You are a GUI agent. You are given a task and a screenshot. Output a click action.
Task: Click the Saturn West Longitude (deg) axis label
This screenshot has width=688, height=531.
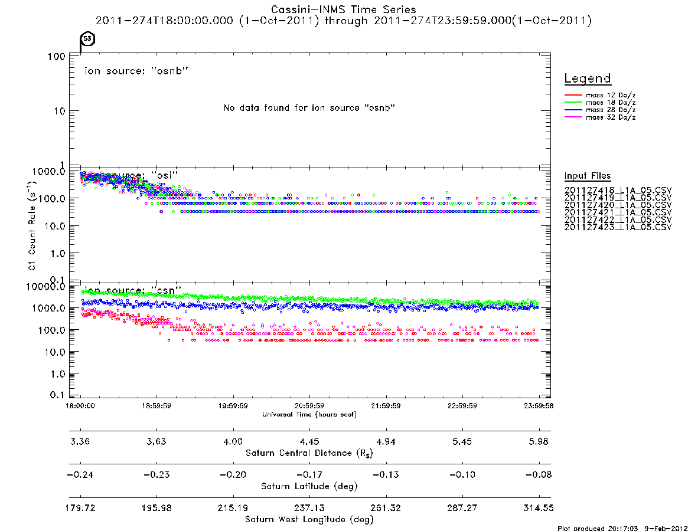[x=309, y=520]
